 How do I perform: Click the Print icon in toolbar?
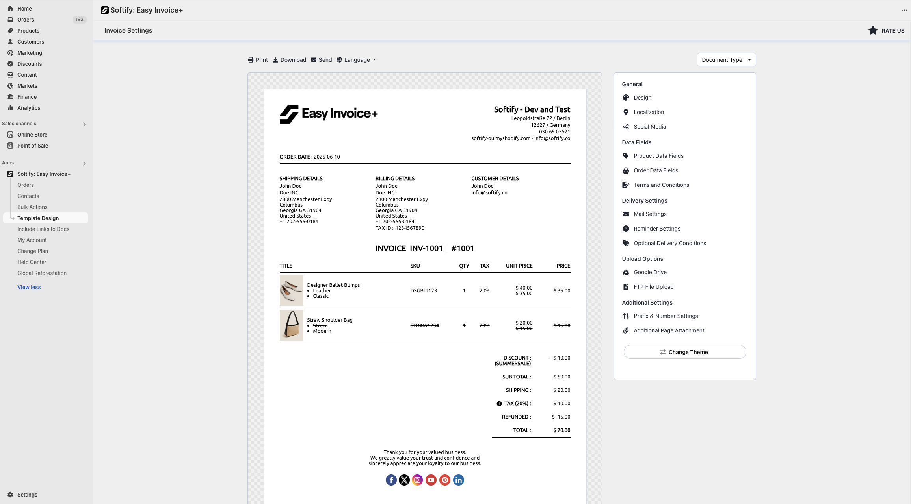click(x=251, y=60)
